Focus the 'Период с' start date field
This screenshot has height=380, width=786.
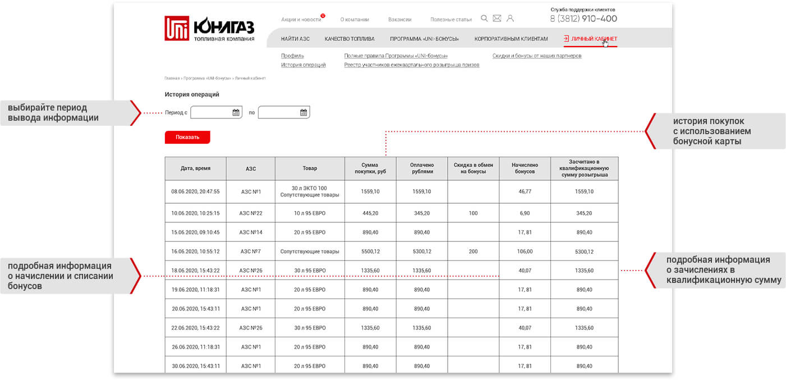tap(216, 112)
